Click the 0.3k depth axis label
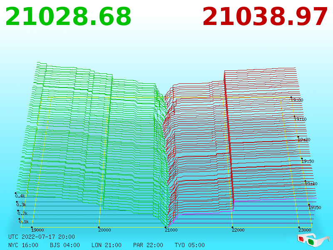Image resolution: width=333 pixels, height=250 pixels. [21, 205]
